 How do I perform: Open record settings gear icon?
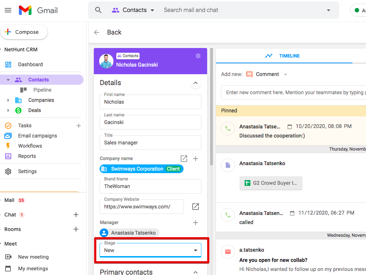pyautogui.click(x=198, y=56)
